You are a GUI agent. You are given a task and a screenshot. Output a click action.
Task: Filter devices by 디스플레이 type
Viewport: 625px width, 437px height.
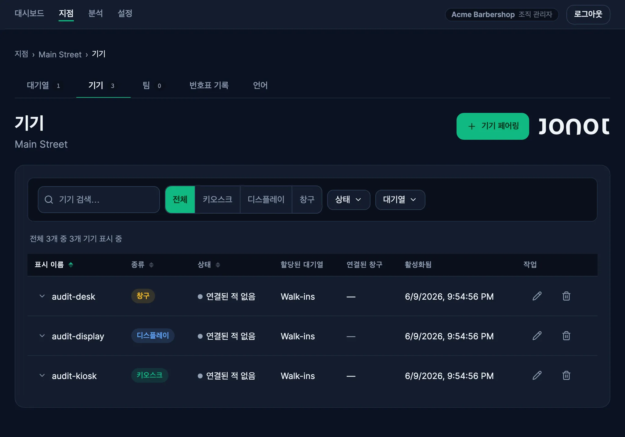[x=266, y=200]
